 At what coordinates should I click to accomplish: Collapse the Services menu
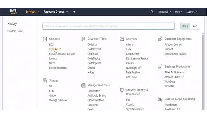click(33, 12)
